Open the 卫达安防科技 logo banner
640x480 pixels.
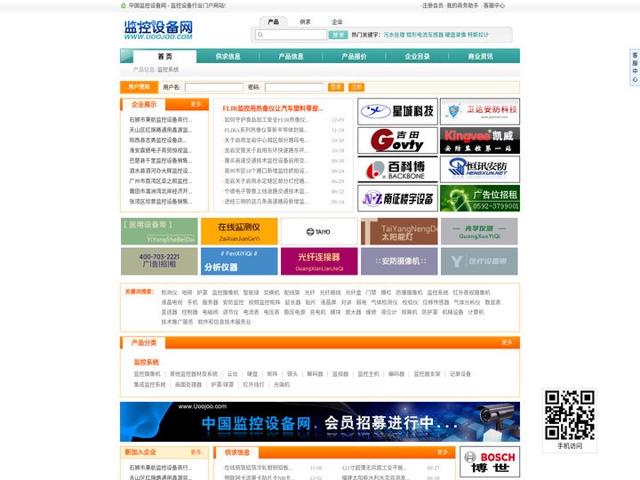coord(480,111)
